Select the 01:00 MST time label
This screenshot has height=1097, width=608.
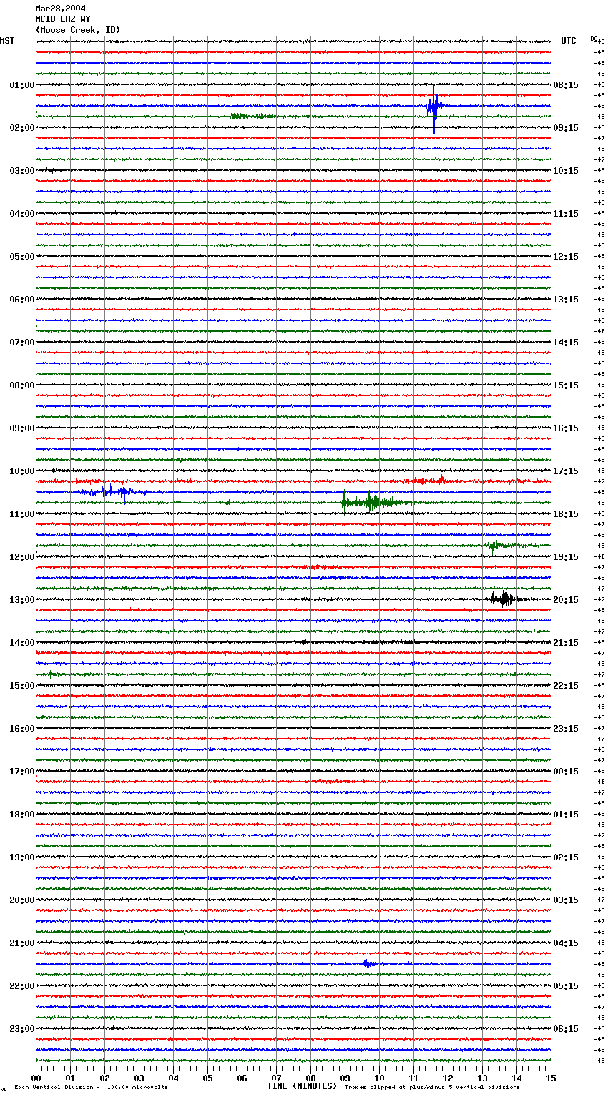(22, 85)
